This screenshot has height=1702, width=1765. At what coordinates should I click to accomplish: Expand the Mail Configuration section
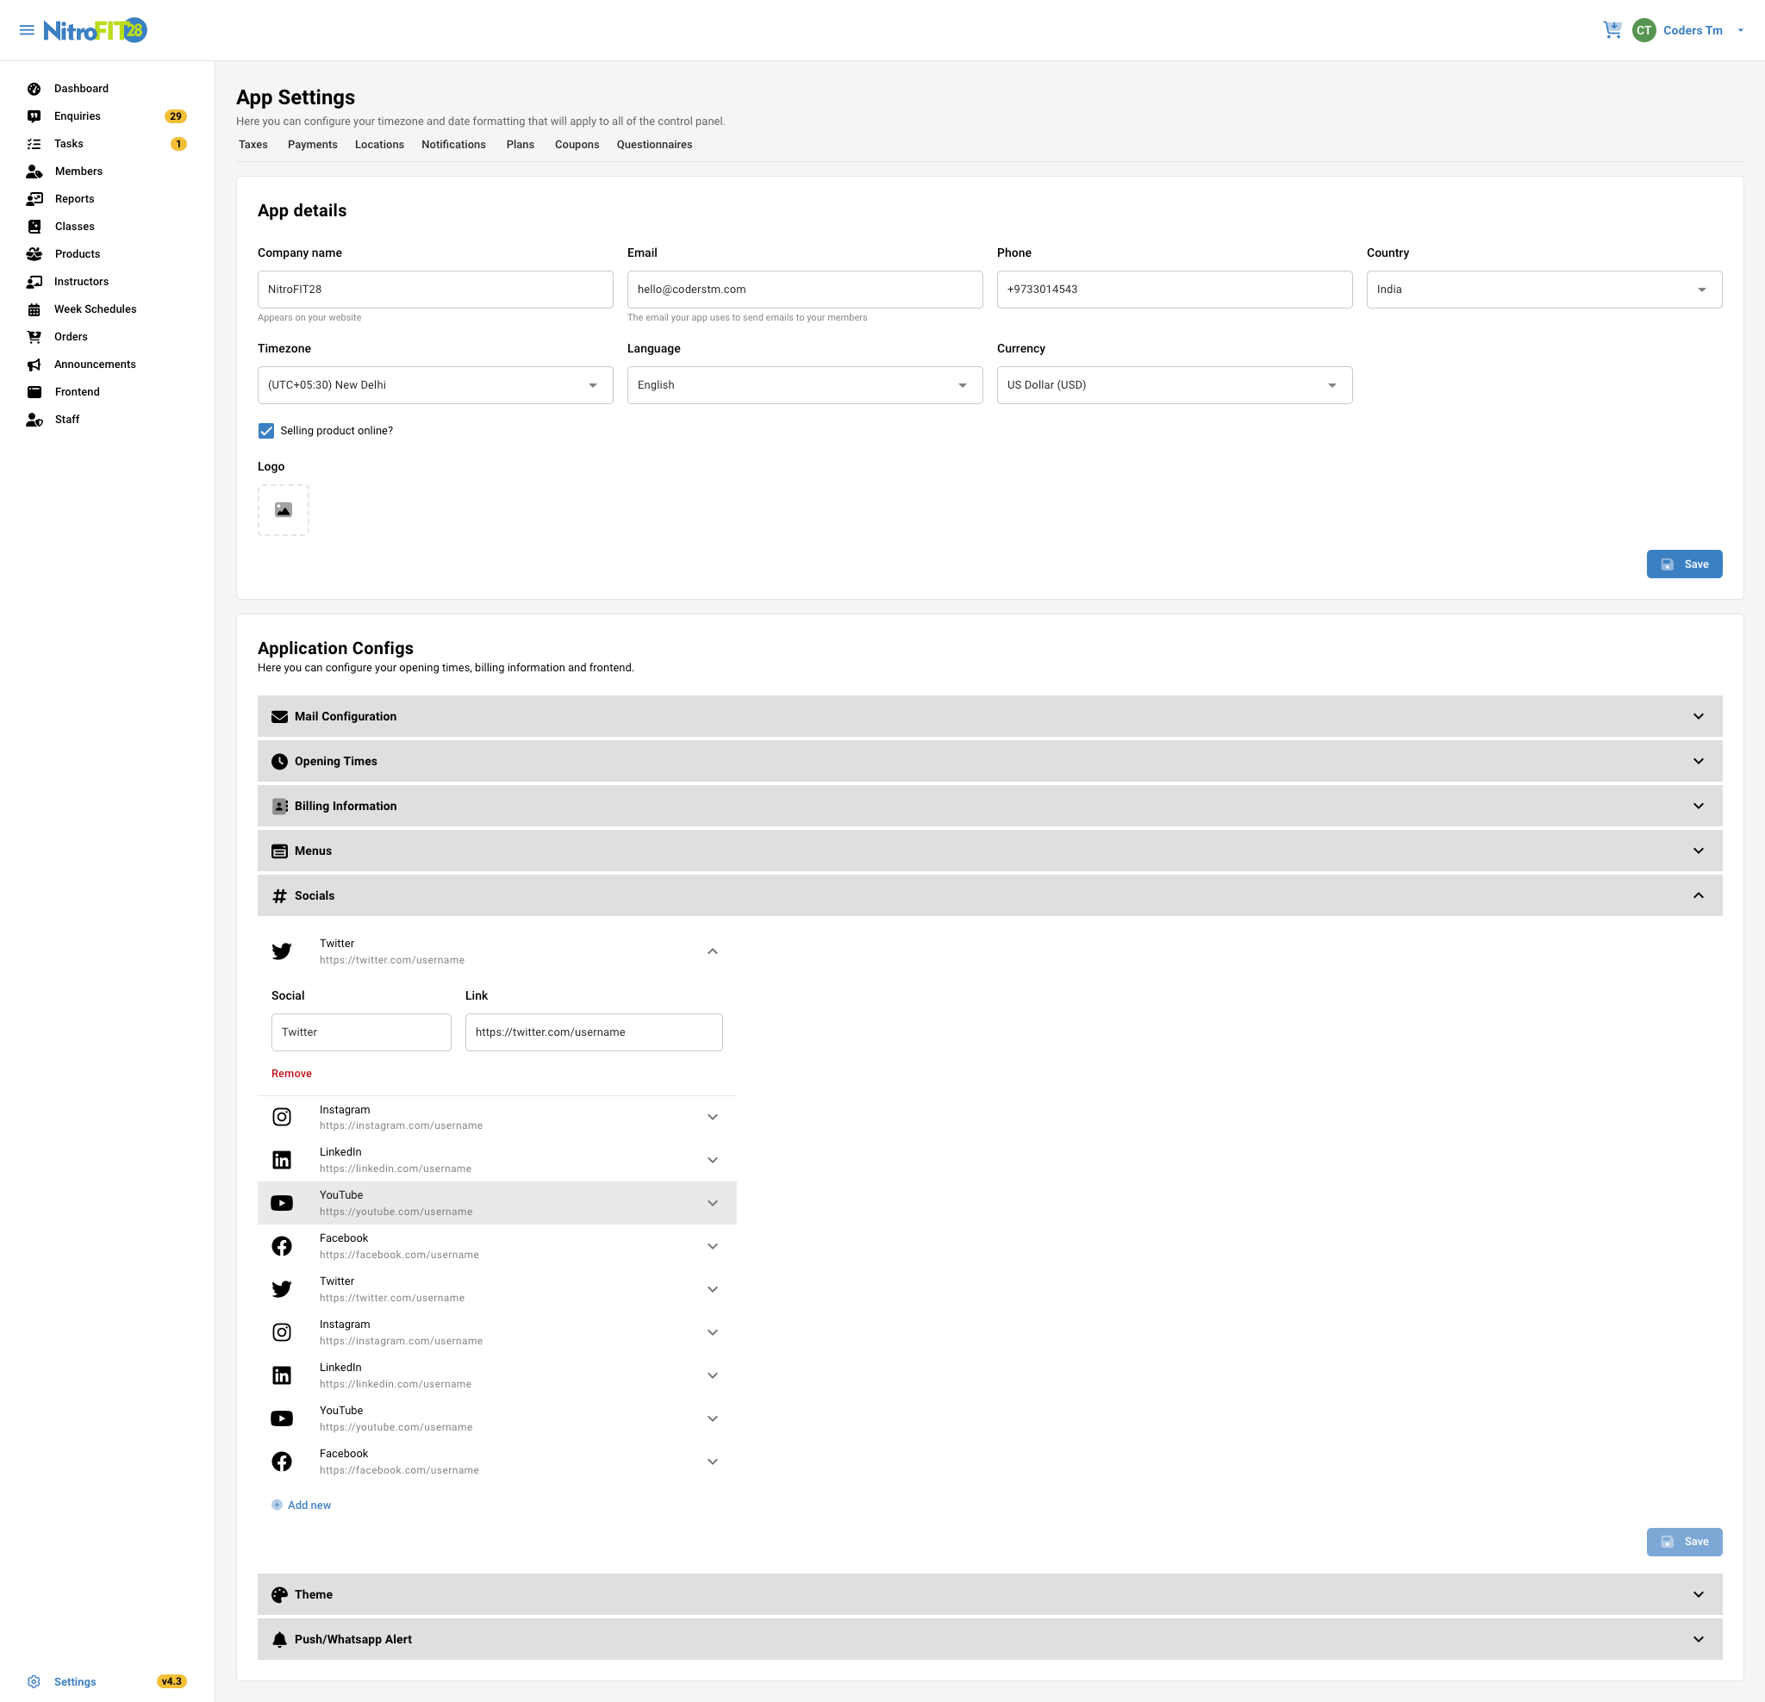click(x=989, y=716)
